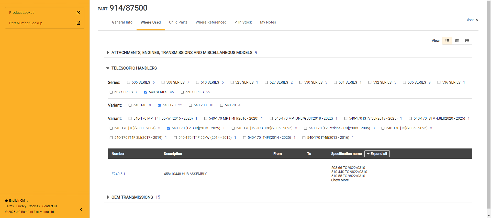Open the F240-5-1 part link
The width and height of the screenshot is (491, 218).
click(118, 174)
